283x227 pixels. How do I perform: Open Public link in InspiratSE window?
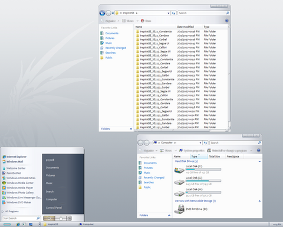point(108,57)
